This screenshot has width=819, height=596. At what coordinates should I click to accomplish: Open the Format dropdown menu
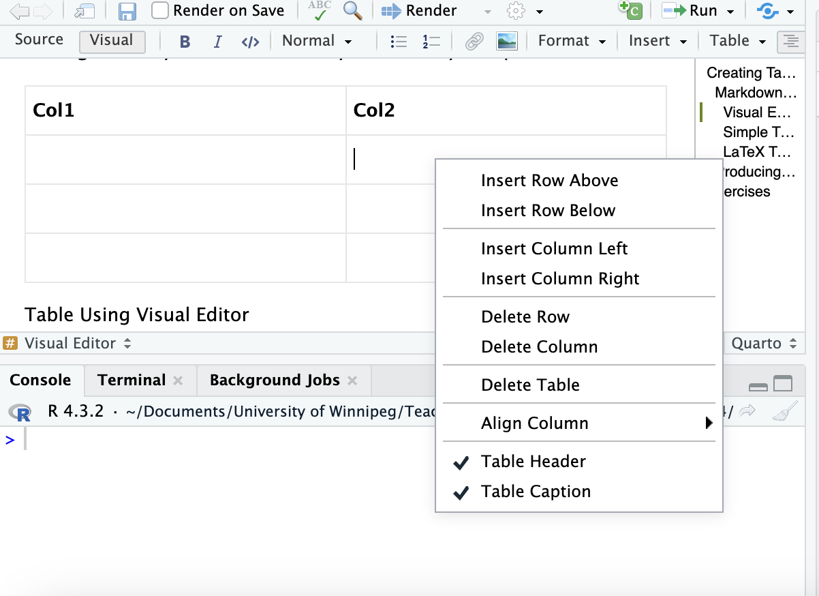point(572,41)
